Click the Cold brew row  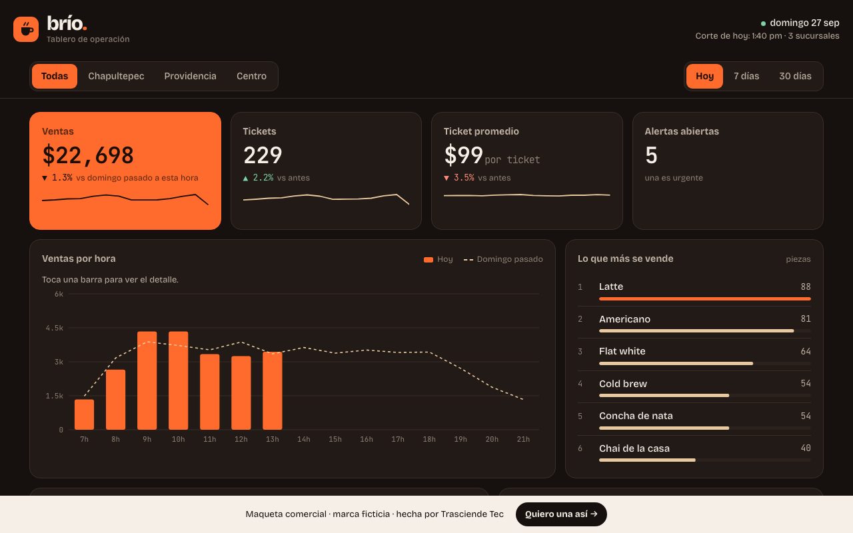tap(694, 387)
